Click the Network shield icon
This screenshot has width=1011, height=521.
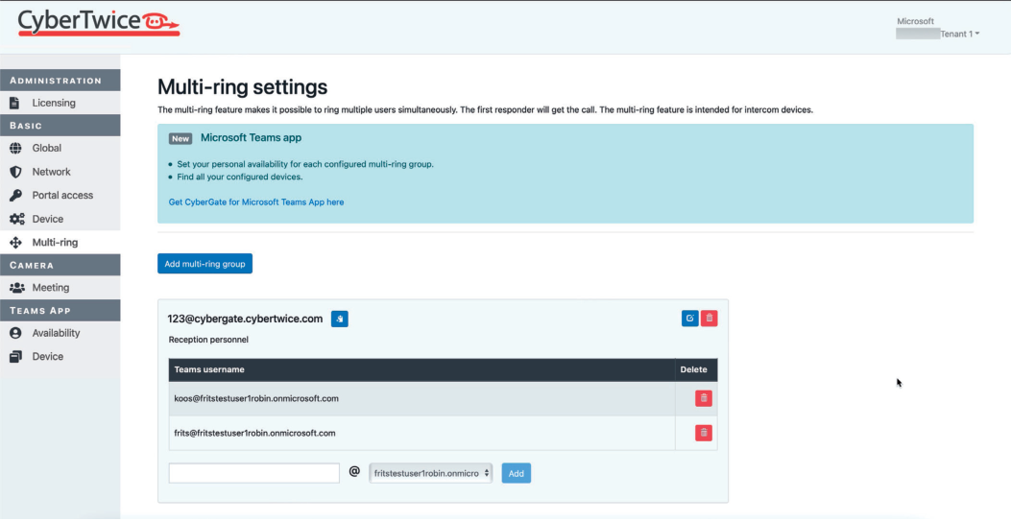[x=15, y=172]
